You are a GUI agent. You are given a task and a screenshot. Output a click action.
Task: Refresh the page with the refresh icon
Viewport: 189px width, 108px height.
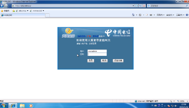coord(140,6)
